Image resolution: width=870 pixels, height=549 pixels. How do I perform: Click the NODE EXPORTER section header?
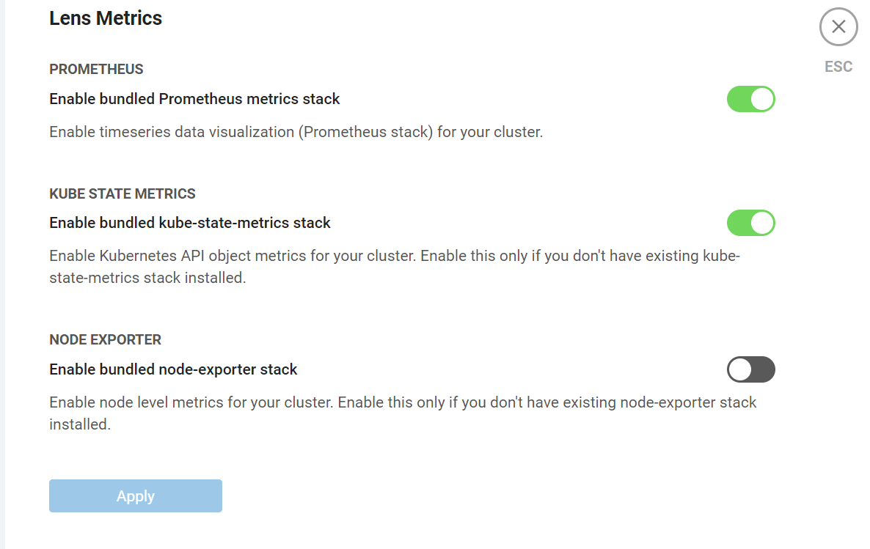(105, 339)
